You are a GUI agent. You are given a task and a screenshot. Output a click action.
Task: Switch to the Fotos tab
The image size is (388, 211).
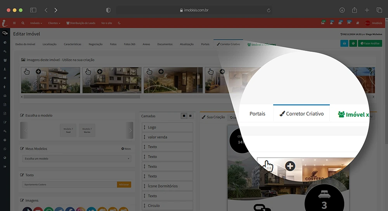click(x=113, y=44)
